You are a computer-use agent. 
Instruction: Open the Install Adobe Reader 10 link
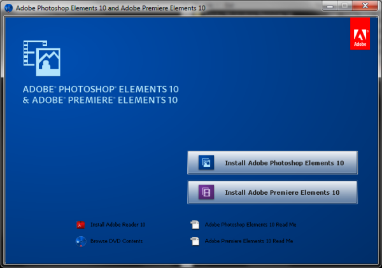pyautogui.click(x=118, y=225)
